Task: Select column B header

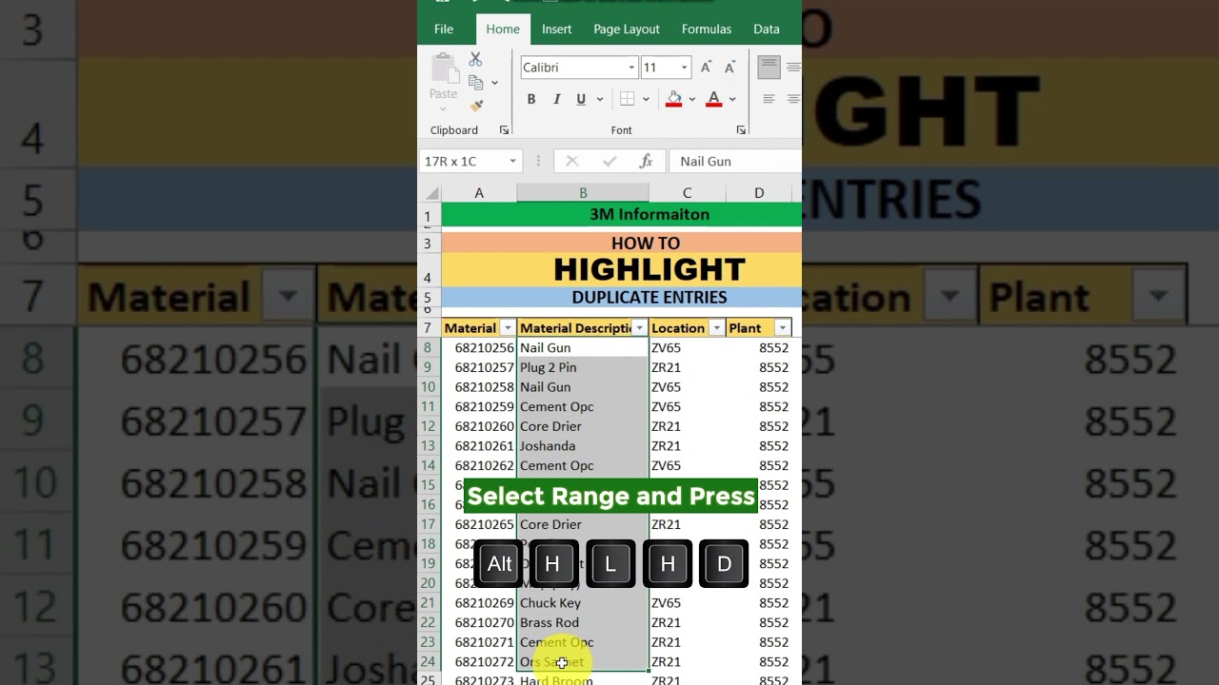Action: click(583, 193)
